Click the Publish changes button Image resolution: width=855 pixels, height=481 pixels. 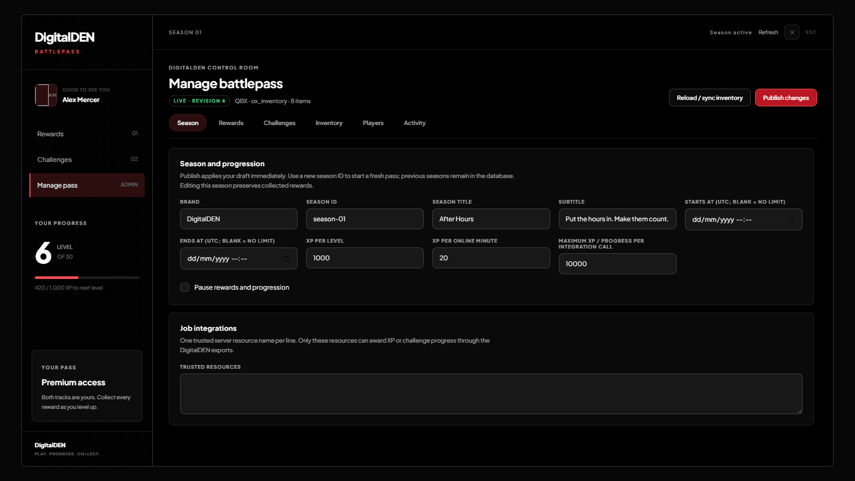tap(786, 98)
